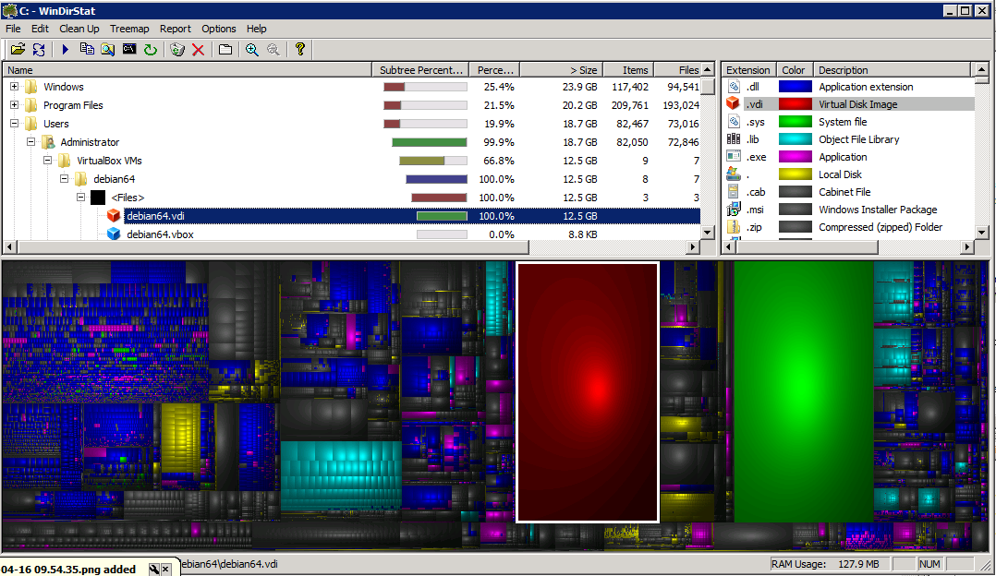
Task: Click the red X Delete icon
Action: point(198,50)
